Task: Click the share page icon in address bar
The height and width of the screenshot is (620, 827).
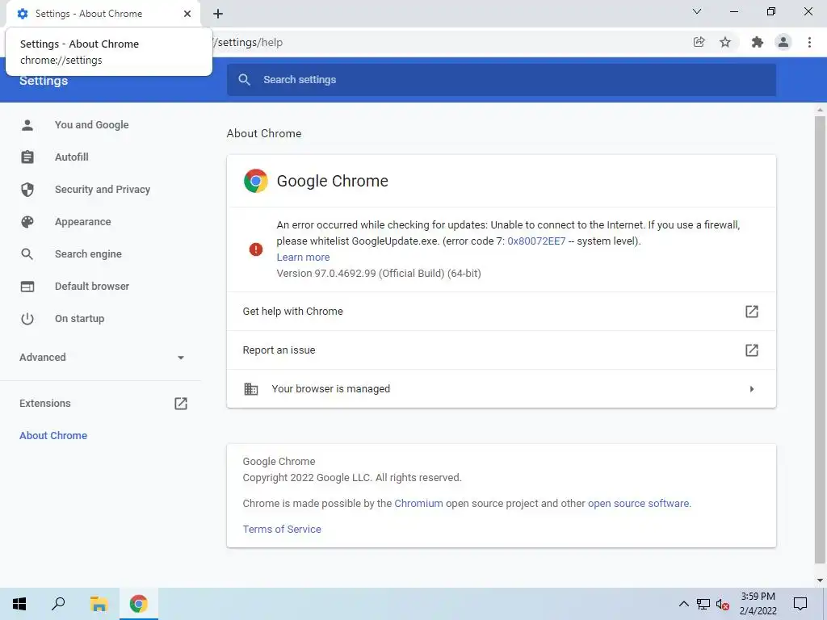Action: coord(699,42)
